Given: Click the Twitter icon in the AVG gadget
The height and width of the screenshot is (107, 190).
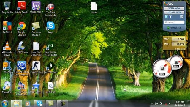Looking at the screenshot, I should (166, 17).
